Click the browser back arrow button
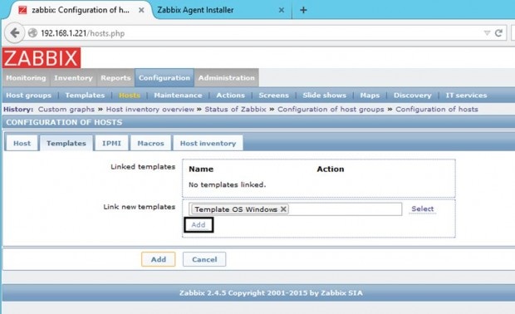The image size is (515, 314). [x=15, y=33]
